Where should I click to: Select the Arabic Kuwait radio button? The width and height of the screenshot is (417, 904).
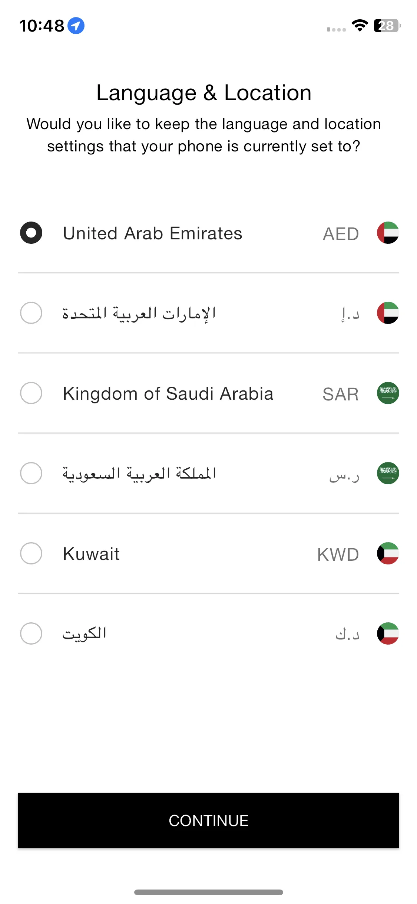31,633
